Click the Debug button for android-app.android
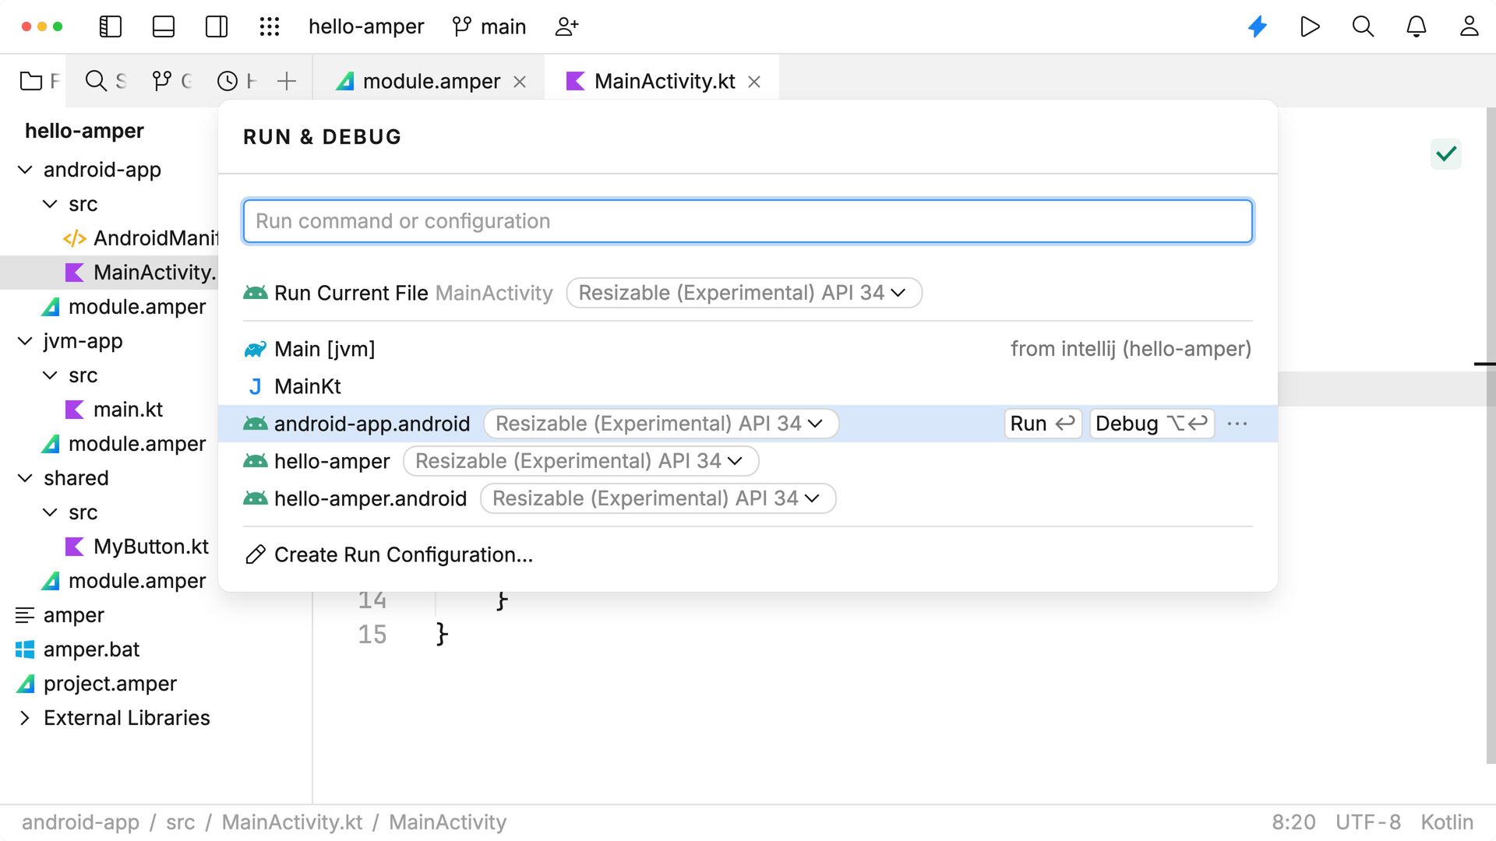Image resolution: width=1496 pixels, height=841 pixels. (x=1152, y=424)
